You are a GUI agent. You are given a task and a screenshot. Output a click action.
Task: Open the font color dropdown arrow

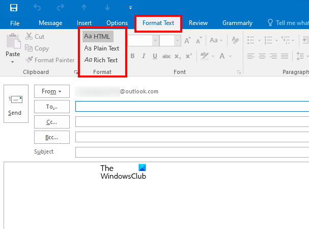(231, 57)
